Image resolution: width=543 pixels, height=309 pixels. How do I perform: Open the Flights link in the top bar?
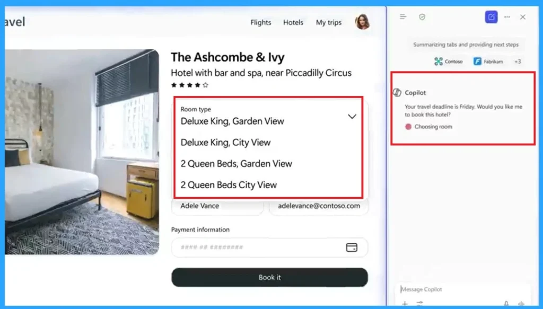point(260,22)
